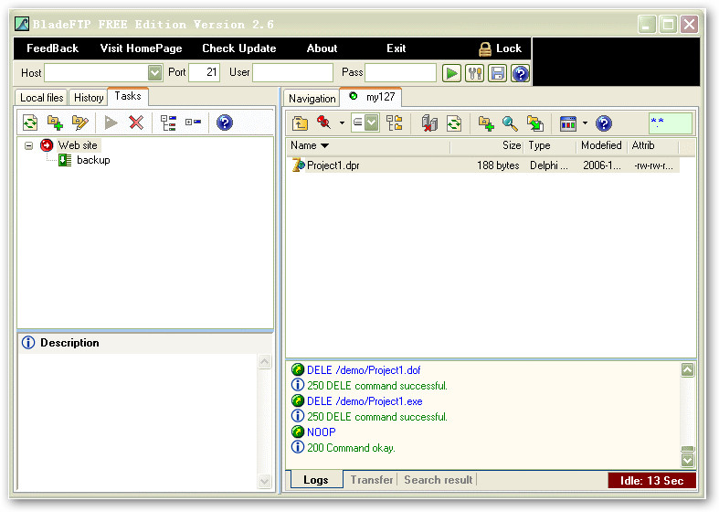Click the FeedBack menu item
Viewport: 719px width, 512px height.
click(52, 48)
